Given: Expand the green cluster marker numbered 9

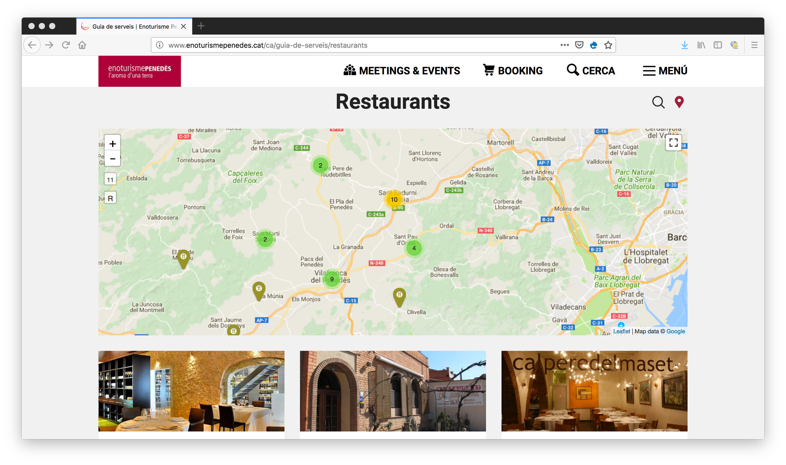Looking at the screenshot, I should point(332,279).
